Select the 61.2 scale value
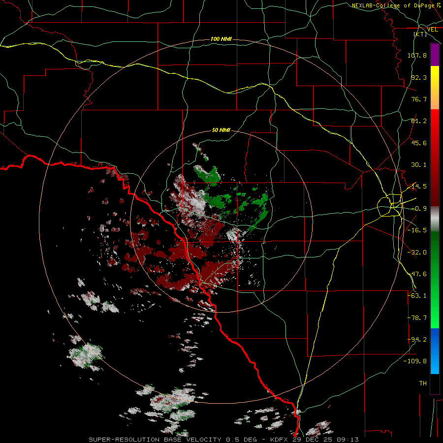Image resolution: width=443 pixels, height=443 pixels. click(419, 121)
